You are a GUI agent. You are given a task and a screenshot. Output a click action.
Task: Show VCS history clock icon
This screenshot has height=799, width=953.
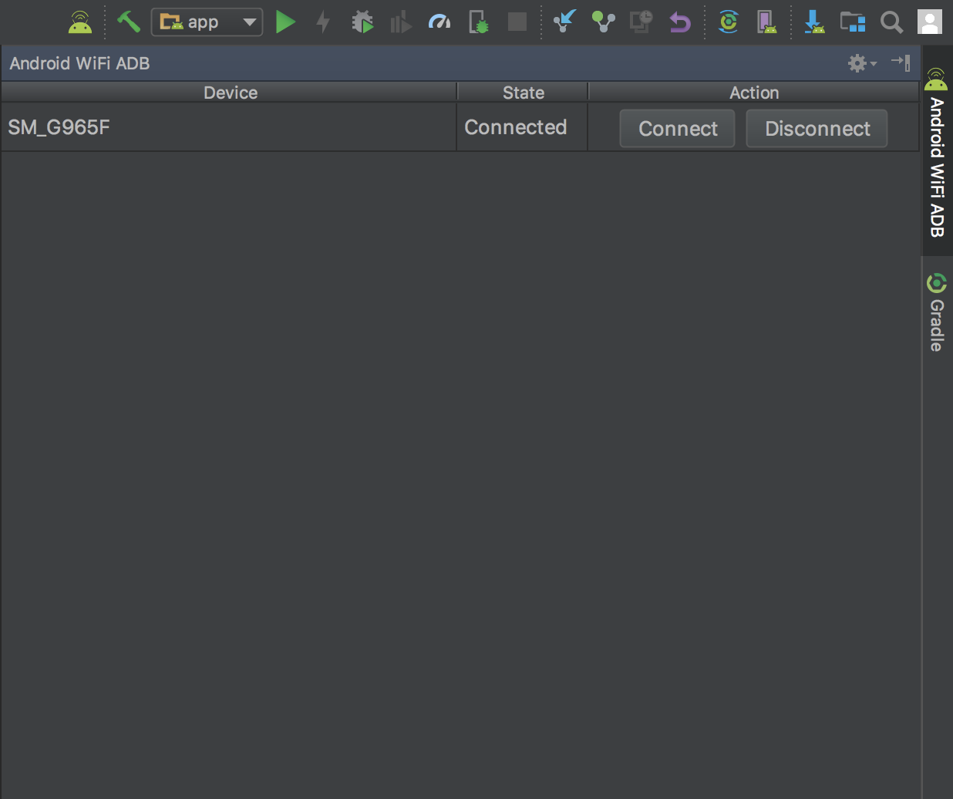coord(642,22)
